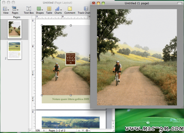Viewport: 184px width, 133px height.
Task: Click the bottom-middle selection handle of the photo
Action: click(x=71, y=95)
